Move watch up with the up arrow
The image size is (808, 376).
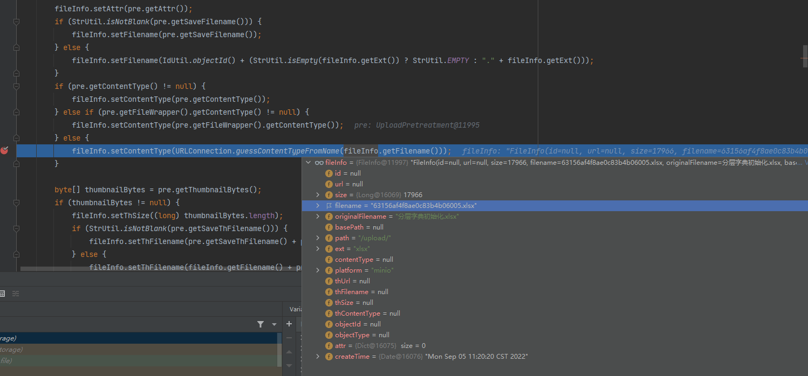point(289,352)
